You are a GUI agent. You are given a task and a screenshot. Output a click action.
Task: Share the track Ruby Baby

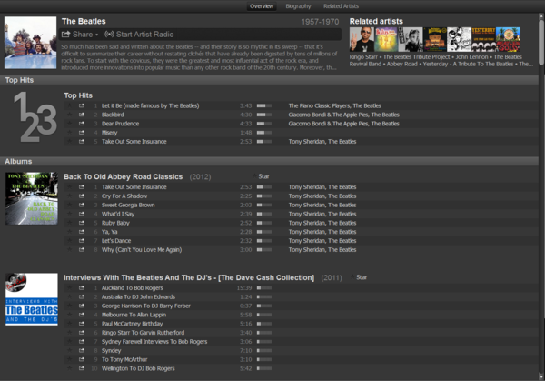pyautogui.click(x=82, y=223)
